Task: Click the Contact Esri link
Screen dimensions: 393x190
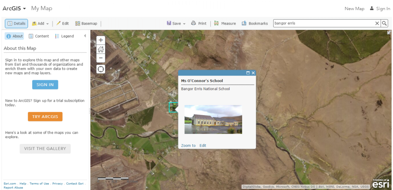Action: pyautogui.click(x=75, y=183)
